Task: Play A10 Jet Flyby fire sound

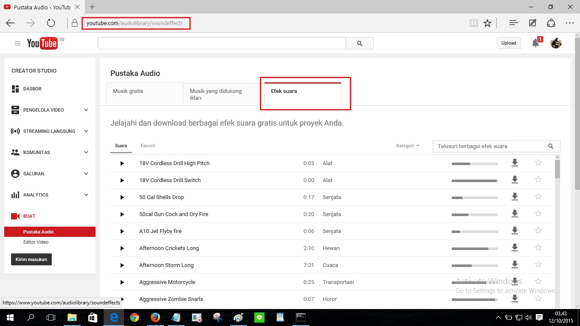Action: click(122, 231)
